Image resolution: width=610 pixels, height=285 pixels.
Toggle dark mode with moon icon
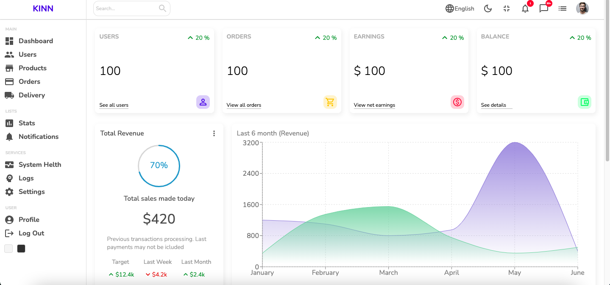[x=488, y=8]
